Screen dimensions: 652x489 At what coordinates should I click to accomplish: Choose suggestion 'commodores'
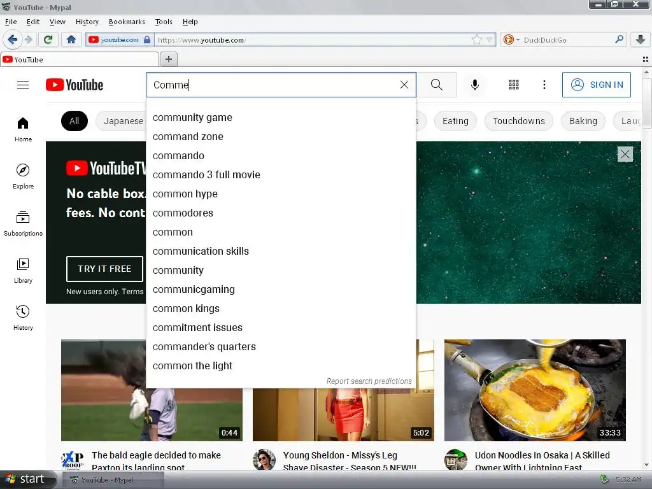click(x=281, y=213)
